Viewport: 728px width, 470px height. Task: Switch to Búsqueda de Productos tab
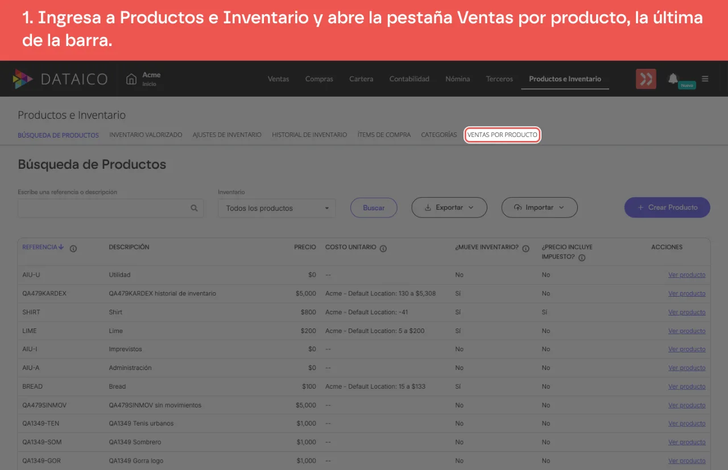coord(58,135)
